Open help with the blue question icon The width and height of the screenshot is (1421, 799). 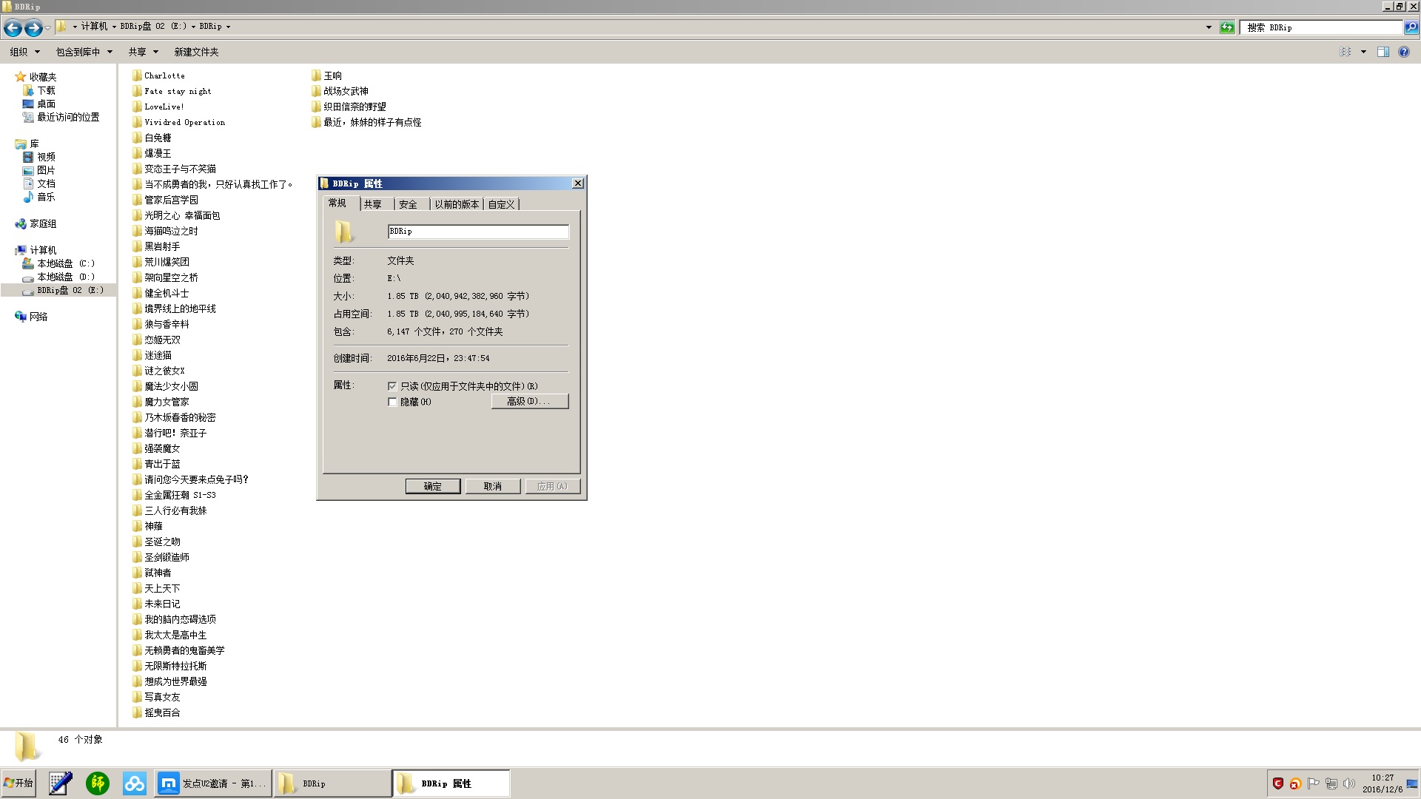1403,52
